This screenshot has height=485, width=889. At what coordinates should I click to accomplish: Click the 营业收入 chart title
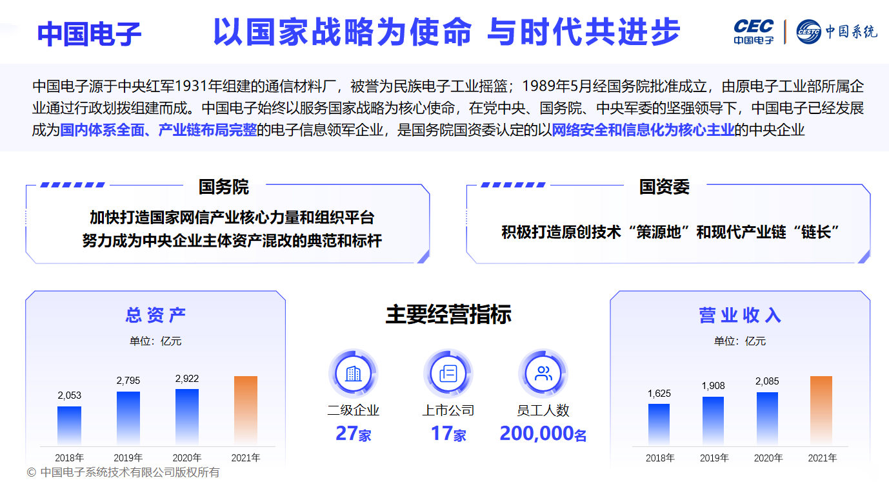740,315
